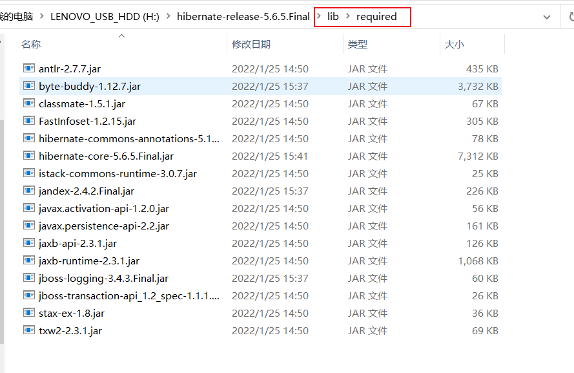
Task: Select file javax.persistence-api-2.2.jar
Action: tap(104, 226)
